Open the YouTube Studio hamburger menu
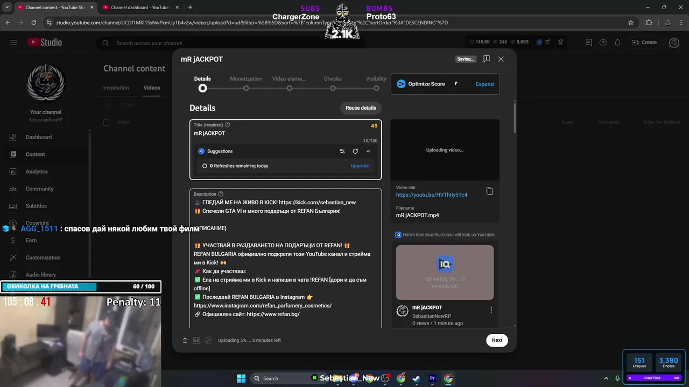689x387 pixels. click(13, 42)
